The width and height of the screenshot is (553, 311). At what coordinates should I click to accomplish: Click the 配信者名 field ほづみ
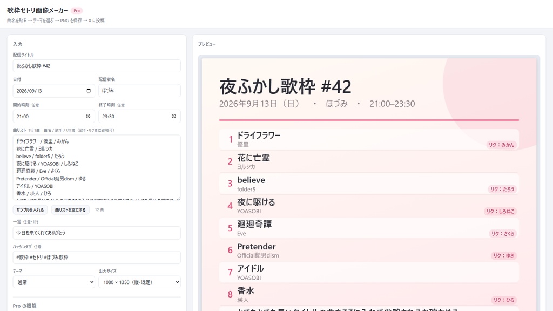click(140, 91)
